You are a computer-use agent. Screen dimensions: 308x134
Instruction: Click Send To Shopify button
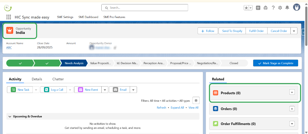pyautogui.click(x=232, y=31)
